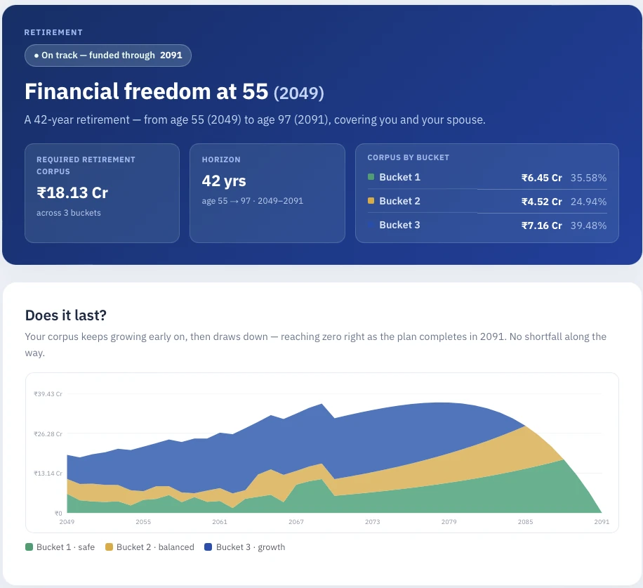
Task: Click the '2055' x-axis label
Action: (143, 521)
